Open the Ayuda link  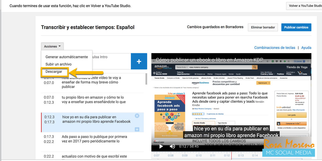pos(306,48)
